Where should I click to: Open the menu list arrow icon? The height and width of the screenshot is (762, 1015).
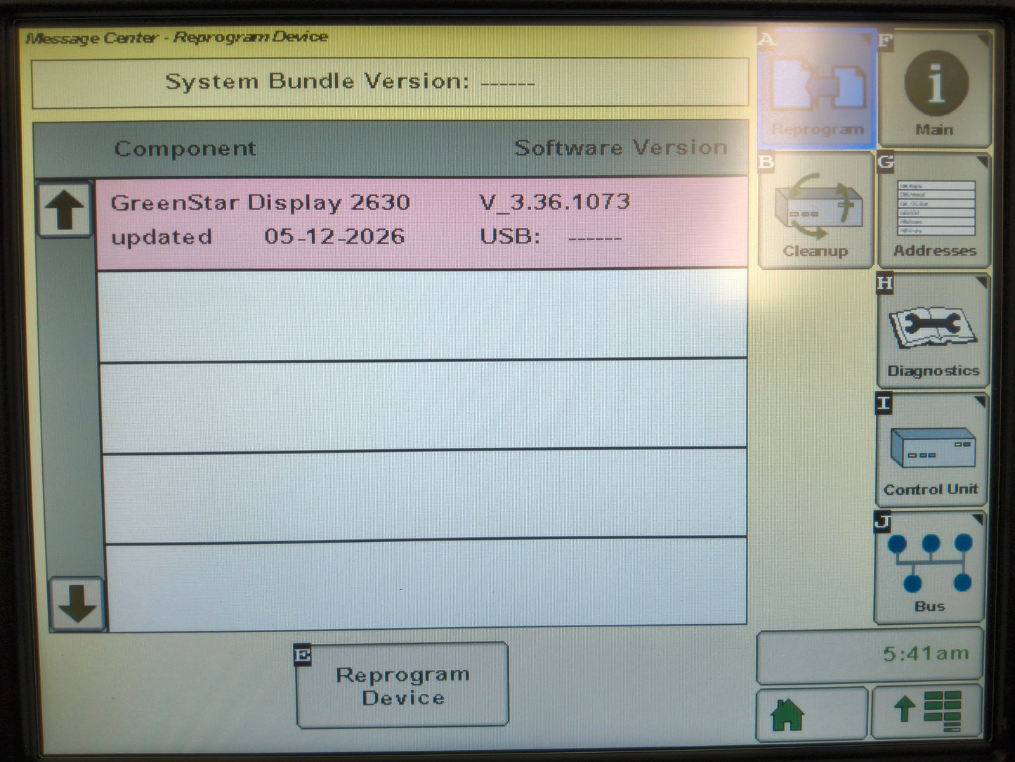[x=927, y=713]
